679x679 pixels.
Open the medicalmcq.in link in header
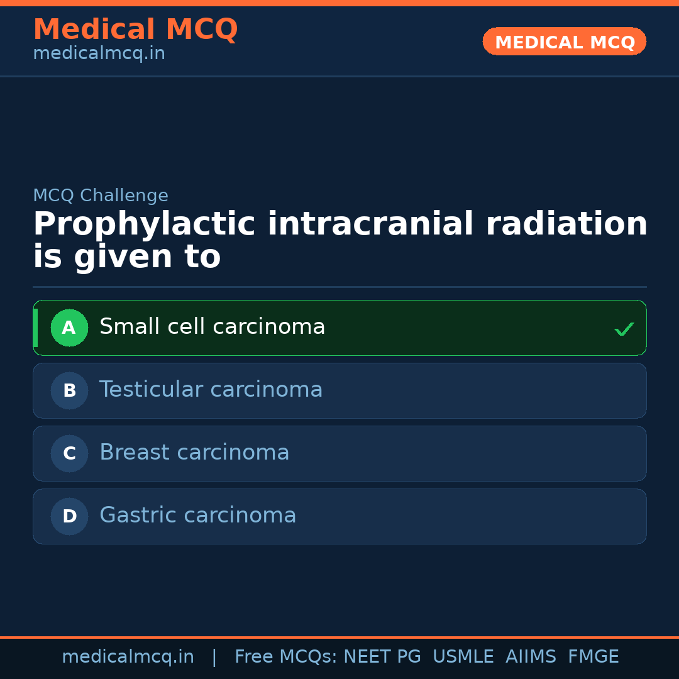pos(99,53)
